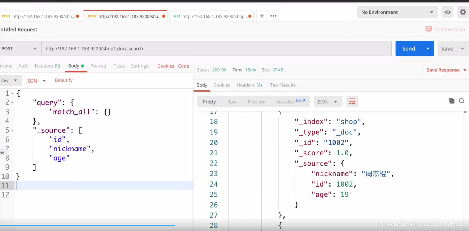Click the Beautify link
Screen dimensions: 469x231
[64, 80]
